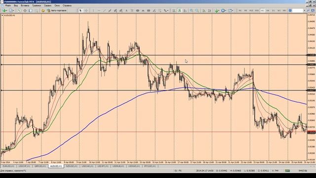Zoom in on the chart

(191, 10)
